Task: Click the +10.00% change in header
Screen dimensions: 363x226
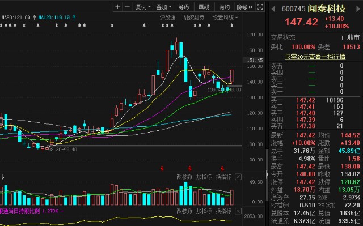Action: click(337, 26)
